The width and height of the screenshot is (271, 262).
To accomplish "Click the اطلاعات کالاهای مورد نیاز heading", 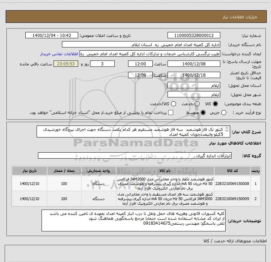I will pos(235,143).
